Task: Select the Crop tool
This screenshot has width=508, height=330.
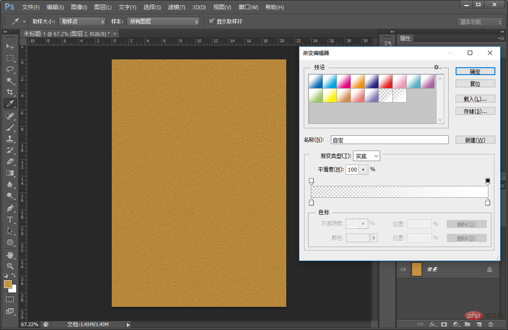Action: click(10, 92)
